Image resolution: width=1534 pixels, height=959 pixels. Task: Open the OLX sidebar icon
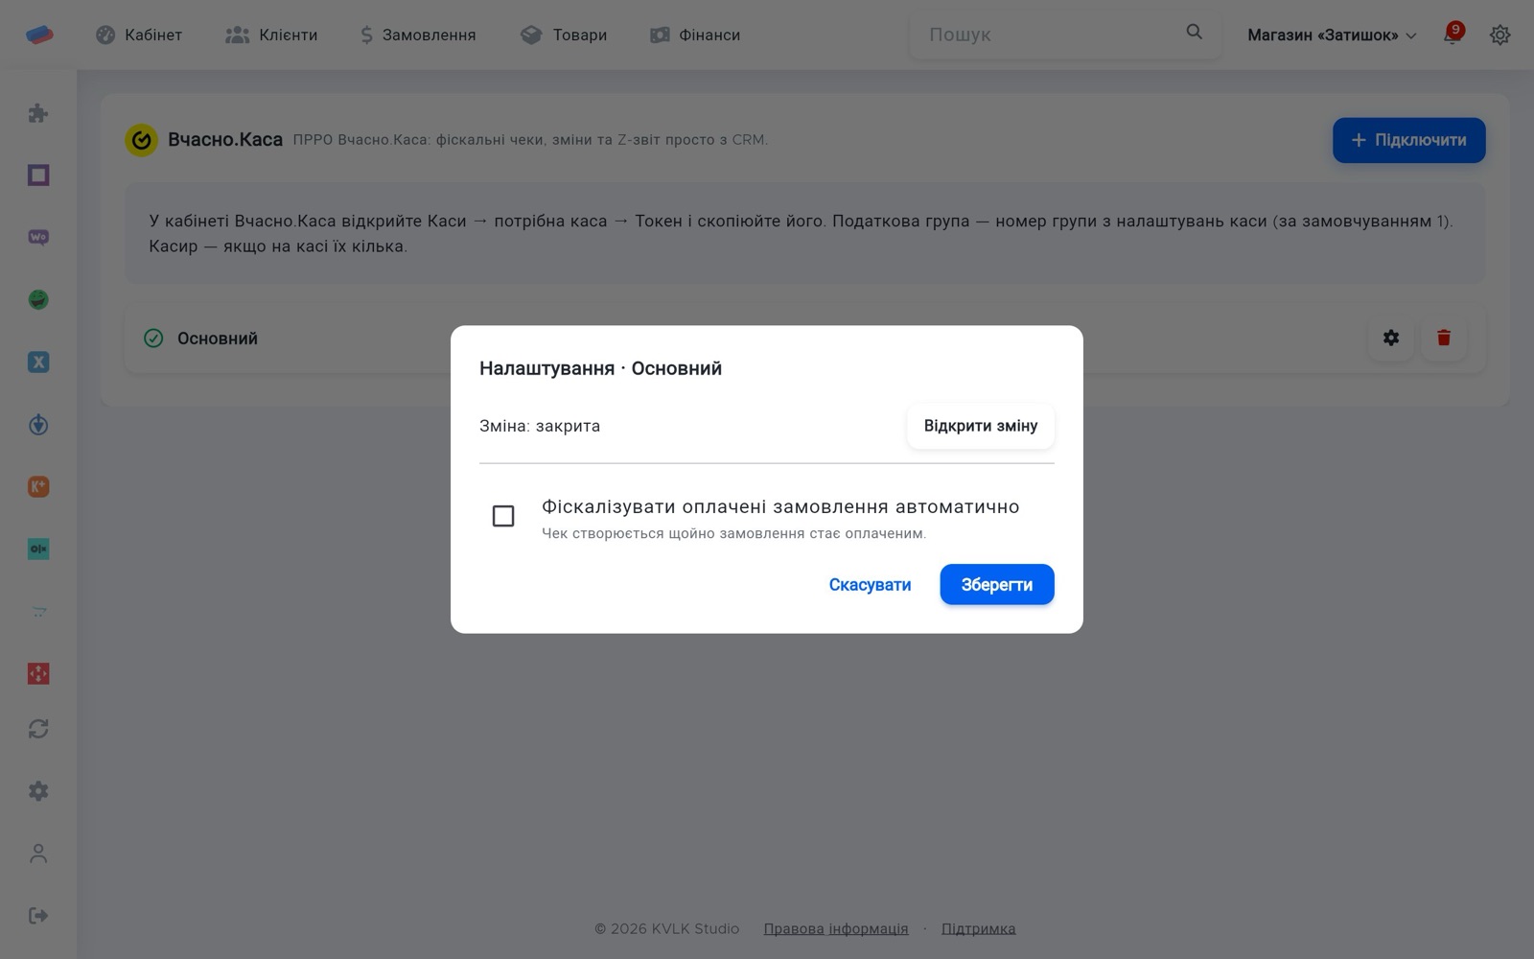tap(38, 550)
